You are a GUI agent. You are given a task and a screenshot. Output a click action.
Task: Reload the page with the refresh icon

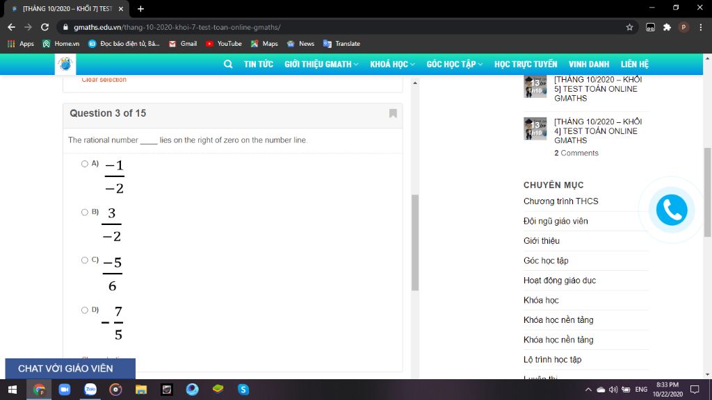click(x=44, y=27)
